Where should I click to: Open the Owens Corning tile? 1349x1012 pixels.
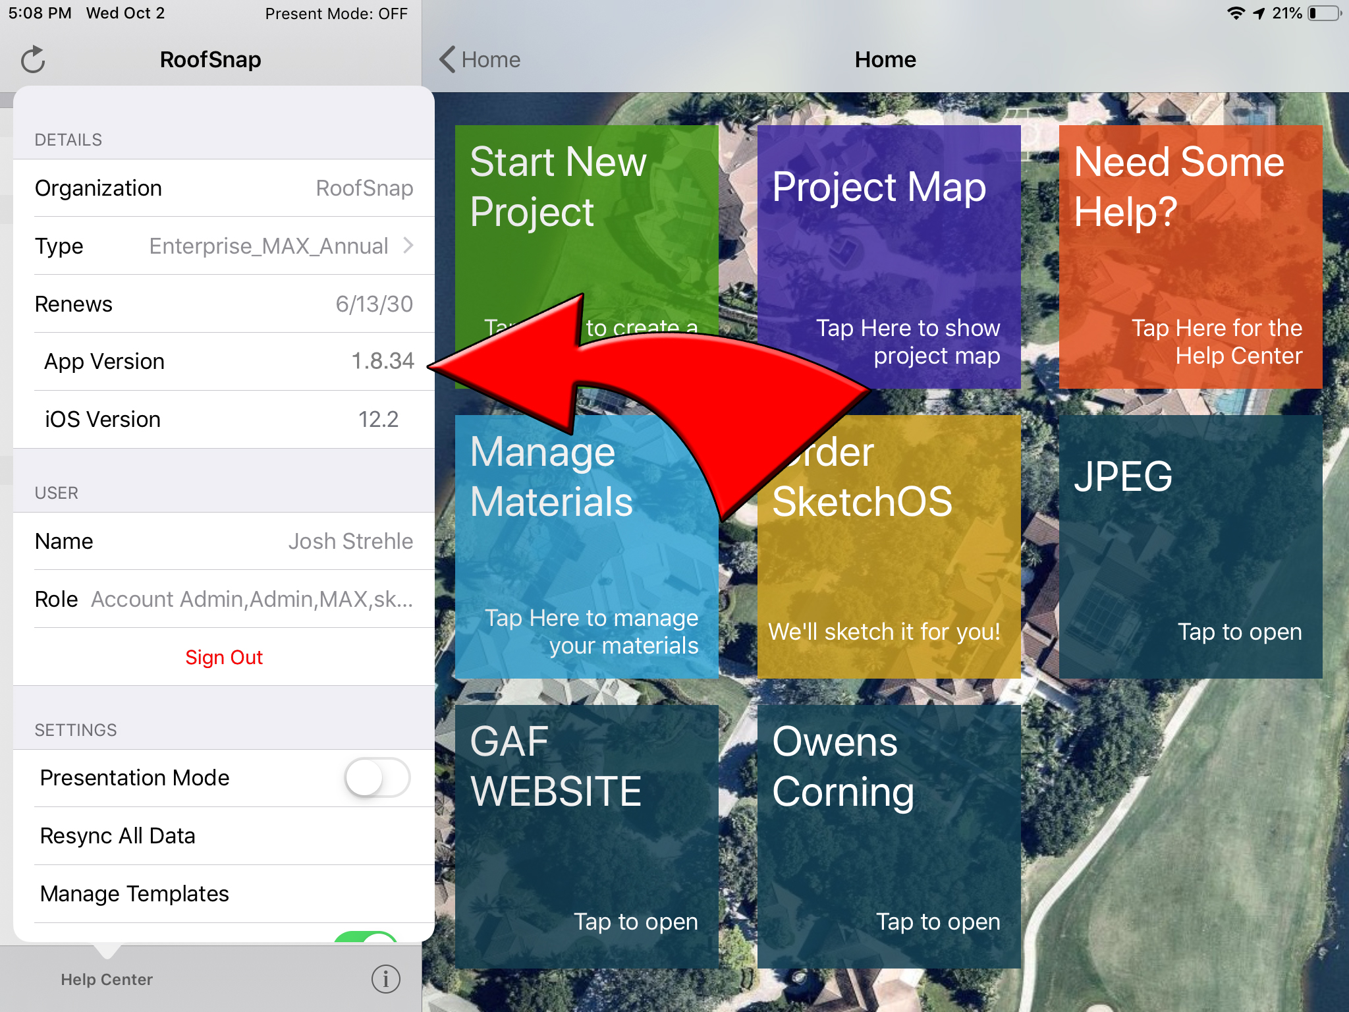coord(889,836)
